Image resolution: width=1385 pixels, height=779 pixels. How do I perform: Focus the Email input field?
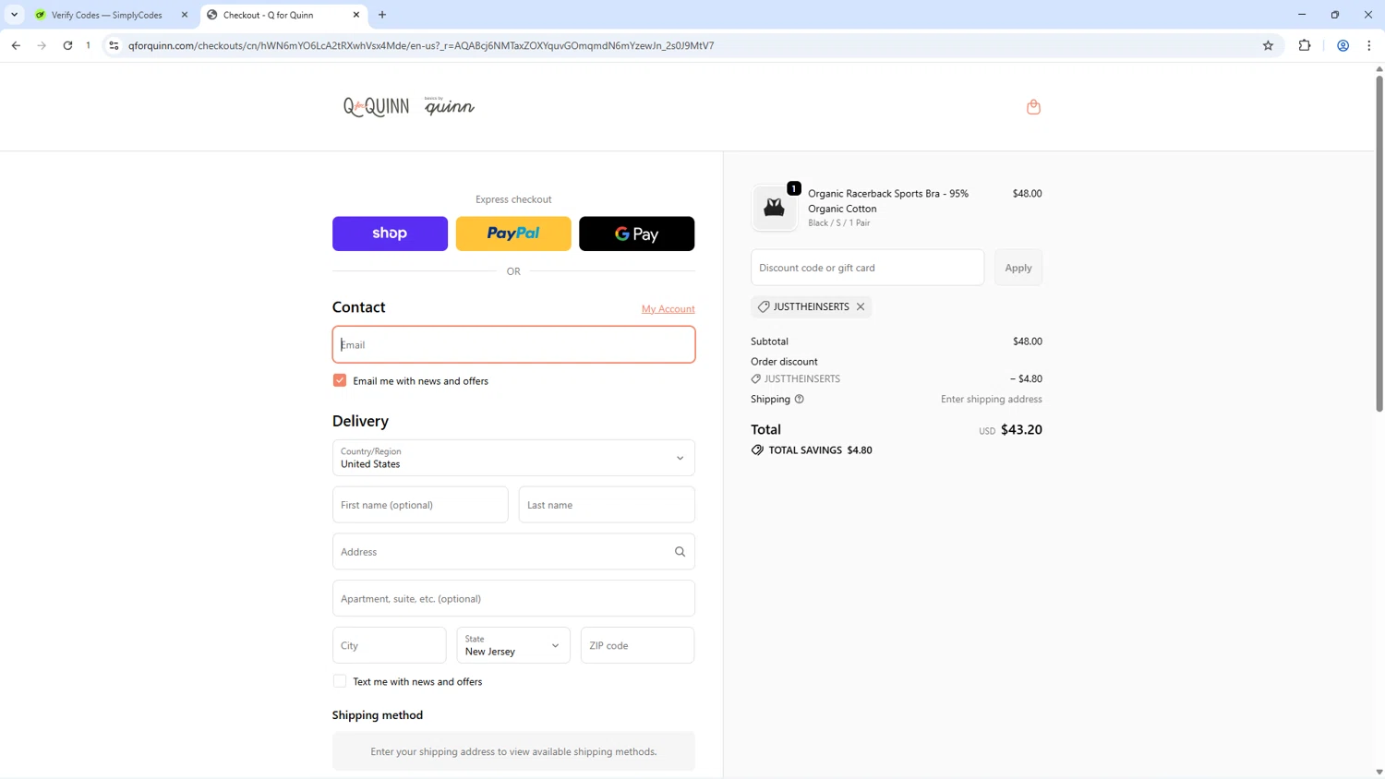tap(513, 344)
